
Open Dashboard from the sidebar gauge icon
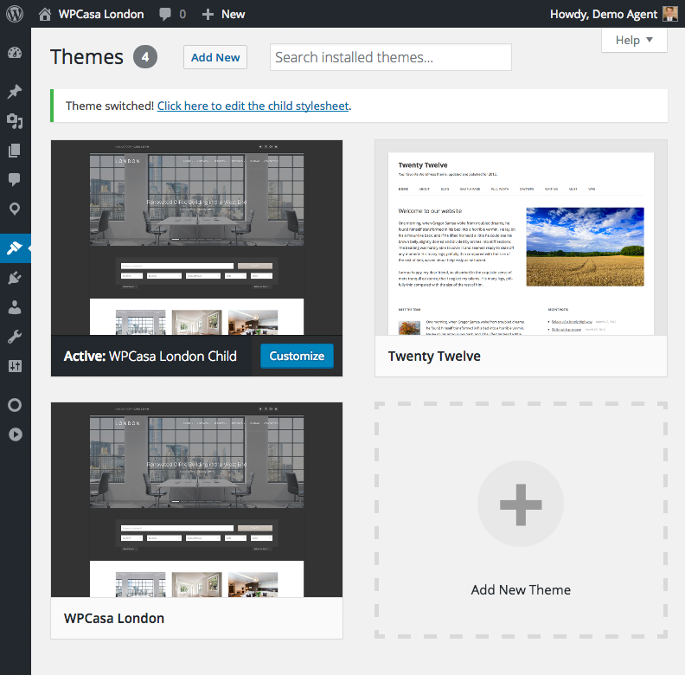pyautogui.click(x=15, y=53)
